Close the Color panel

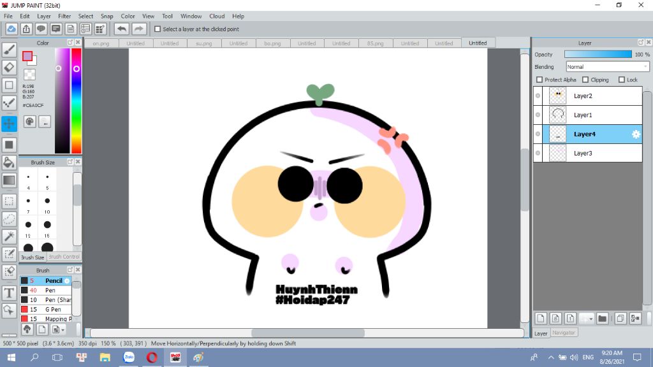78,43
